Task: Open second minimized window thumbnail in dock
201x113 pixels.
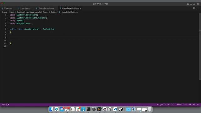Action: point(144,110)
